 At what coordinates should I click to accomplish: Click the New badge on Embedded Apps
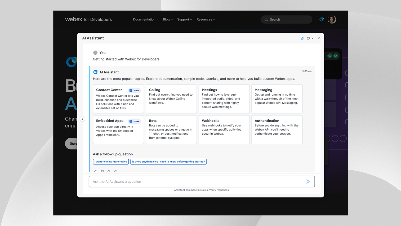[x=134, y=121]
